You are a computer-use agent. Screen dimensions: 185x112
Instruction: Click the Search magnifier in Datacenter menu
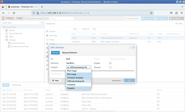[x=47, y=31]
